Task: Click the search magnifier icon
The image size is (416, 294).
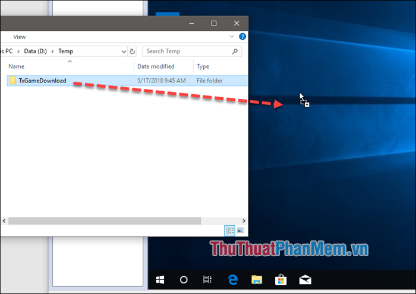Action: tap(235, 52)
